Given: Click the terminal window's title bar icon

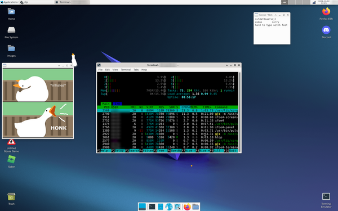Looking at the screenshot, I should [99, 65].
